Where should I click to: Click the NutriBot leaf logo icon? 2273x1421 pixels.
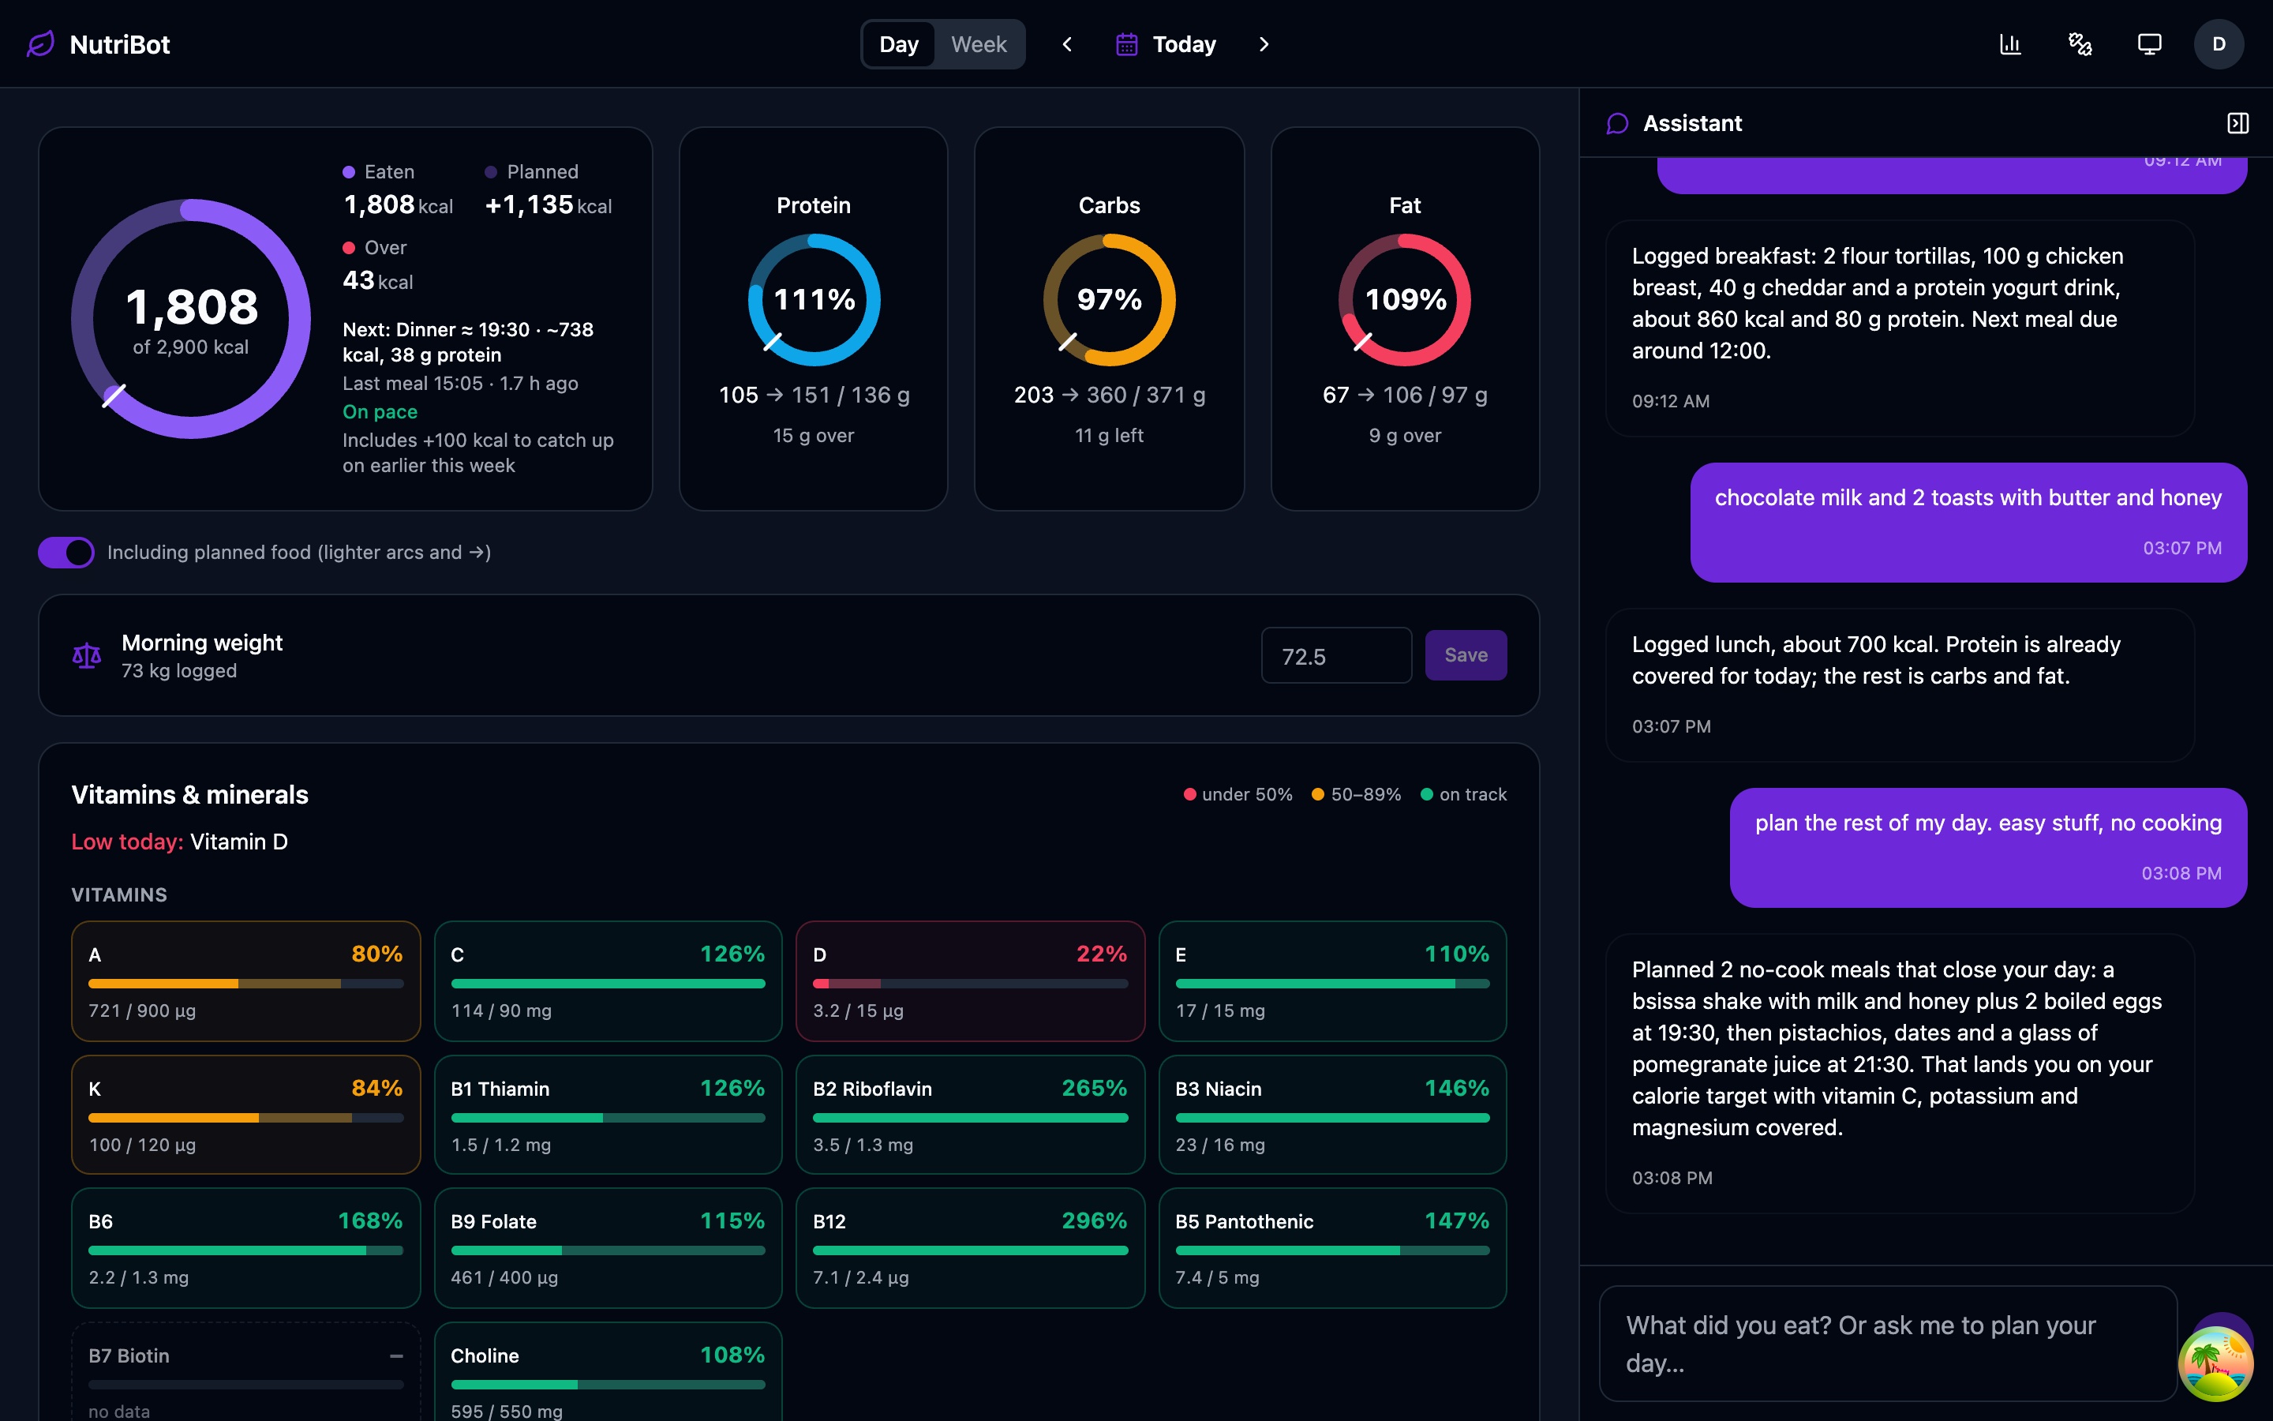40,44
